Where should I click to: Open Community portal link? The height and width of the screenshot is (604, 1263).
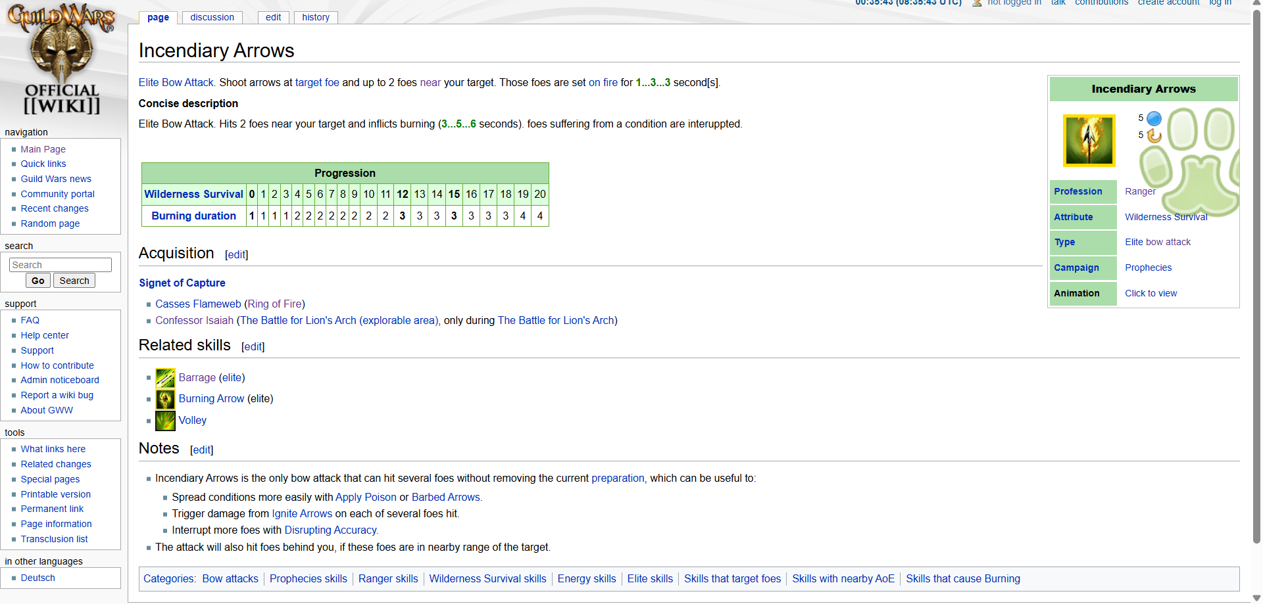click(x=57, y=194)
